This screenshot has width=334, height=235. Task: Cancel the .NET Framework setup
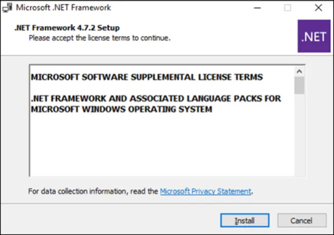tap(302, 221)
